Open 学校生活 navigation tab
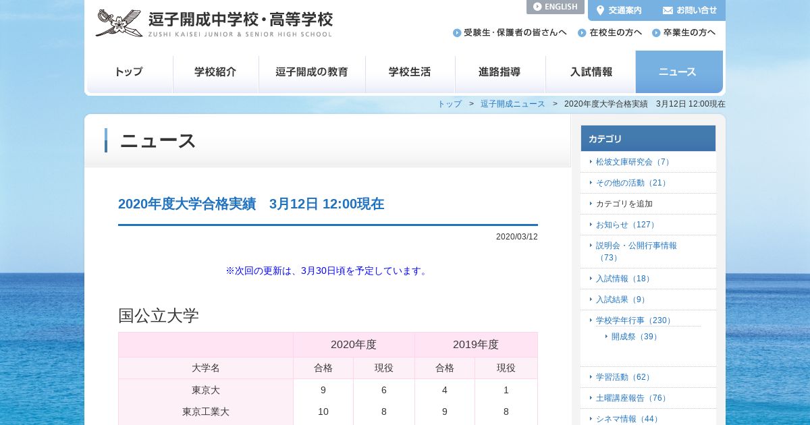 (x=410, y=72)
